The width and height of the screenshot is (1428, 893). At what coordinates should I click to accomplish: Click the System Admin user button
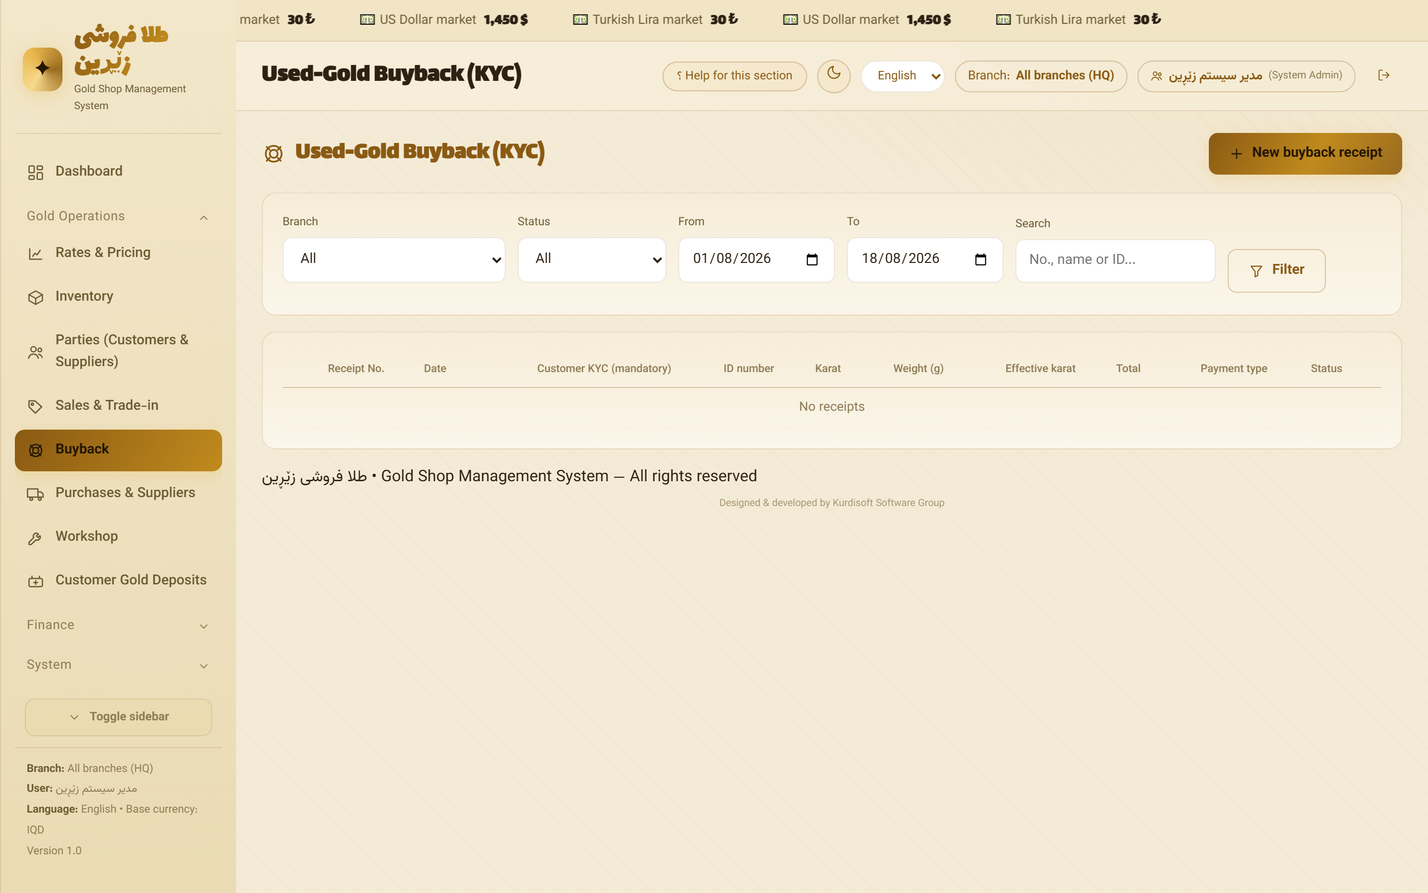tap(1246, 76)
